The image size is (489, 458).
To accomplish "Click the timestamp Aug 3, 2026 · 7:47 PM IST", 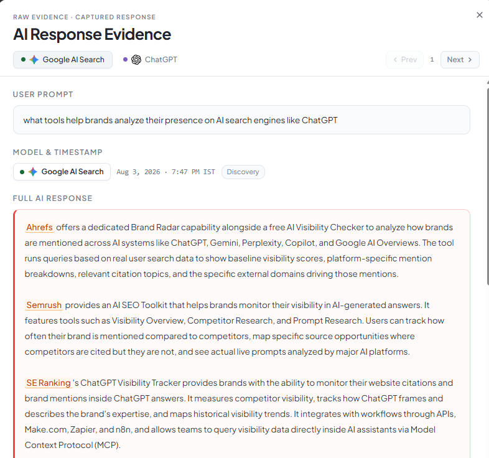I will pyautogui.click(x=165, y=172).
